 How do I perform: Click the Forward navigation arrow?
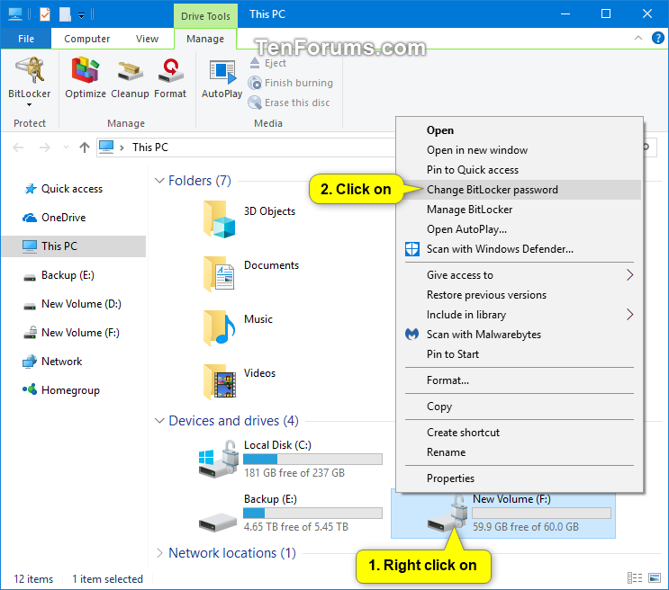coord(44,147)
